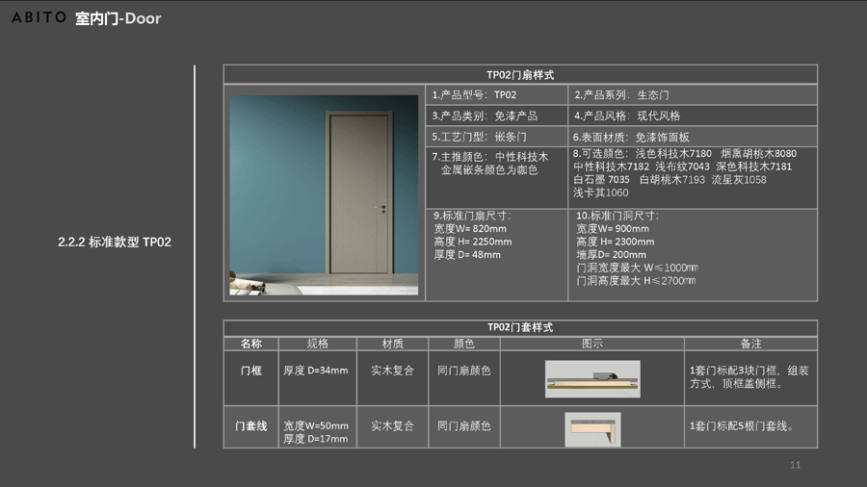Click the TP02门扇样式 table header
Screen dimensions: 867x487
tap(520, 74)
